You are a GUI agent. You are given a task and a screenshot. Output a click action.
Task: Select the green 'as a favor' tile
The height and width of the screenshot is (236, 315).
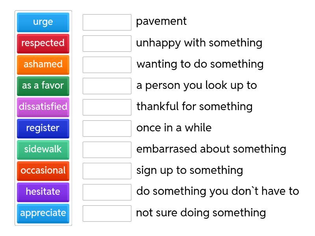tap(43, 86)
